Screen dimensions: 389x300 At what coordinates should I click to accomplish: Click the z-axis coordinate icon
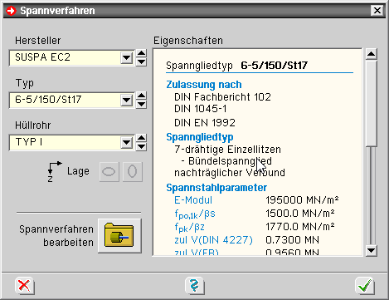[54, 171]
